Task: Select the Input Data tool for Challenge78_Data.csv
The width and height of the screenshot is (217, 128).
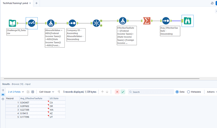Action: 12,23
